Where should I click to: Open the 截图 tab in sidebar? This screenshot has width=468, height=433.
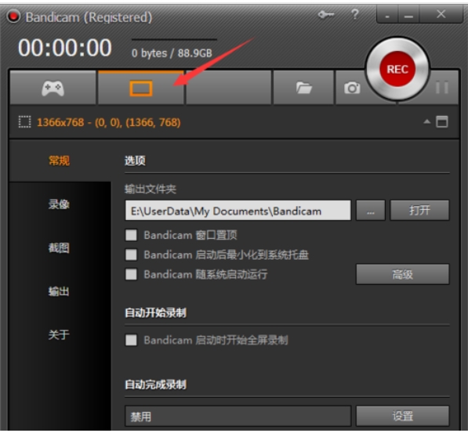(x=59, y=247)
